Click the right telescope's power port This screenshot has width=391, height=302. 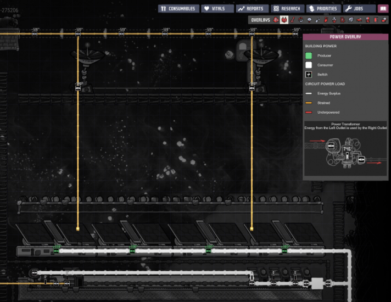coord(252,88)
